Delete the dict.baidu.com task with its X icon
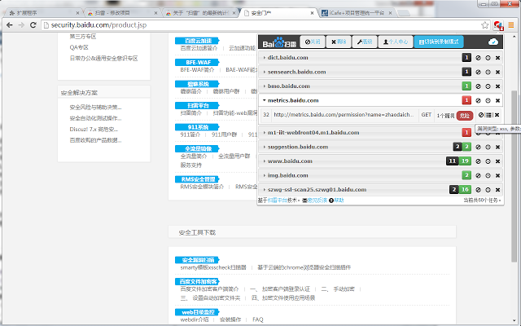The height and width of the screenshot is (326, 521). click(497, 58)
